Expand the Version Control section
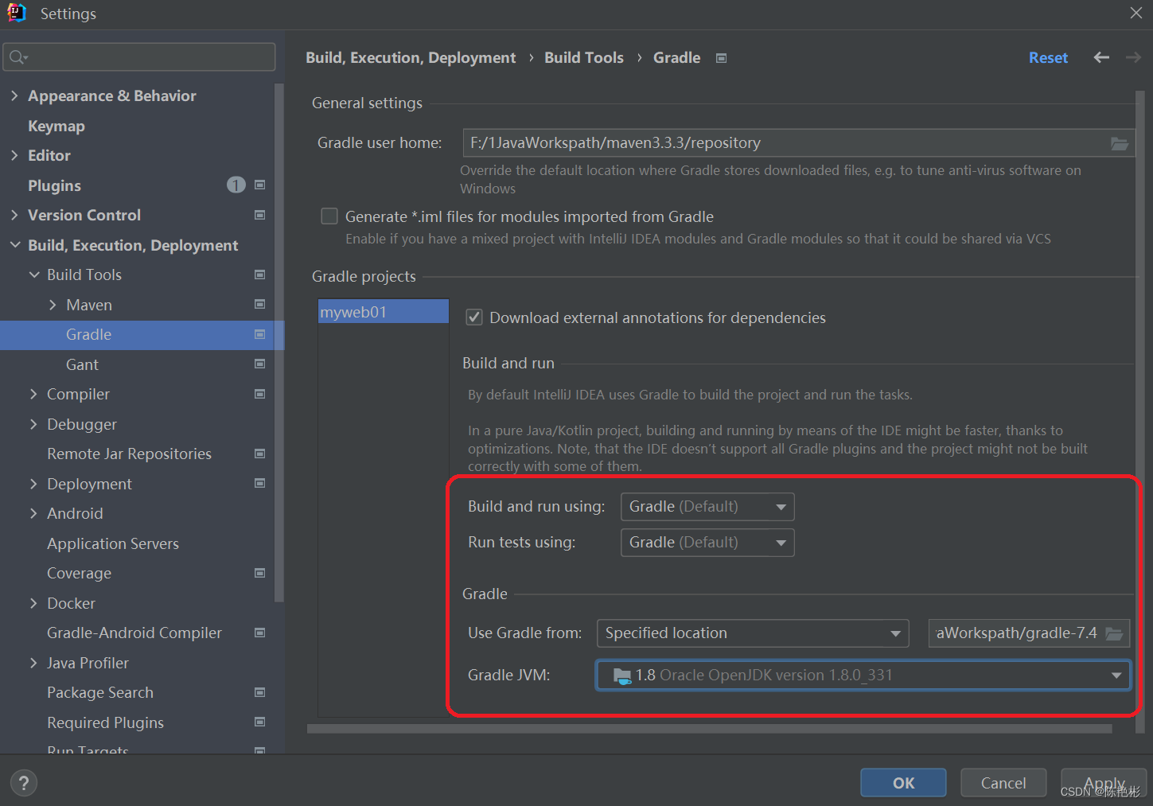This screenshot has height=806, width=1153. pos(14,215)
